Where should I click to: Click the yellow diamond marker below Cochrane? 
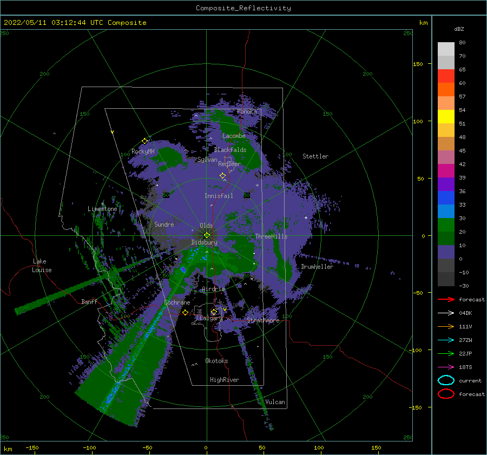(x=185, y=313)
